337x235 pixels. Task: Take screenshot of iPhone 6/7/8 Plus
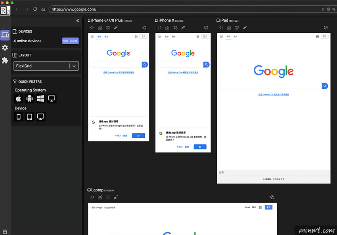click(100, 28)
